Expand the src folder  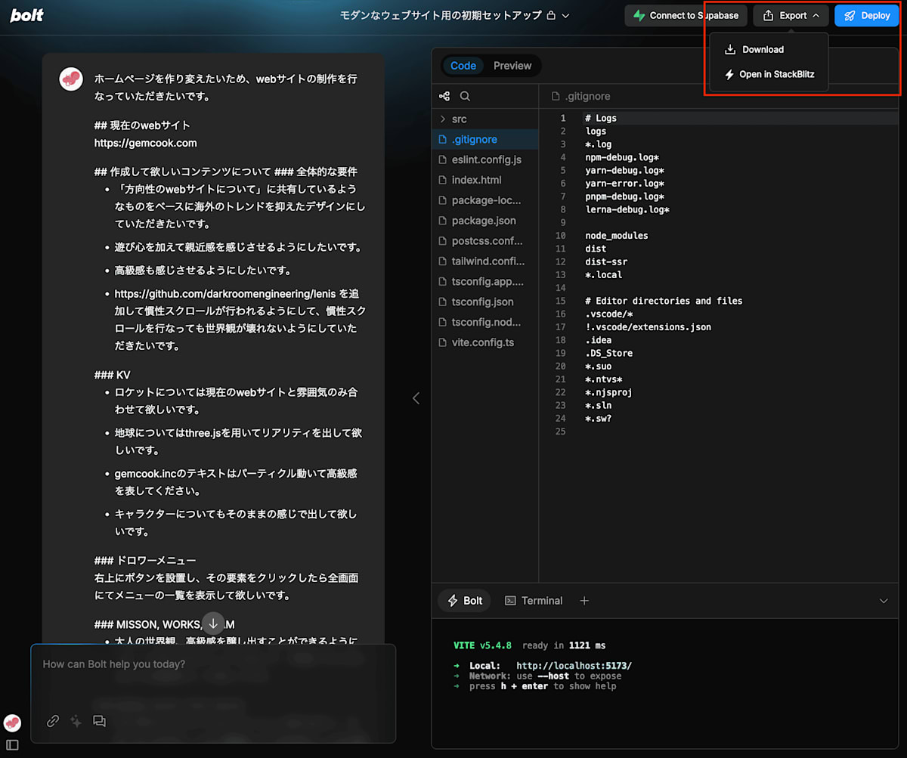click(x=484, y=119)
